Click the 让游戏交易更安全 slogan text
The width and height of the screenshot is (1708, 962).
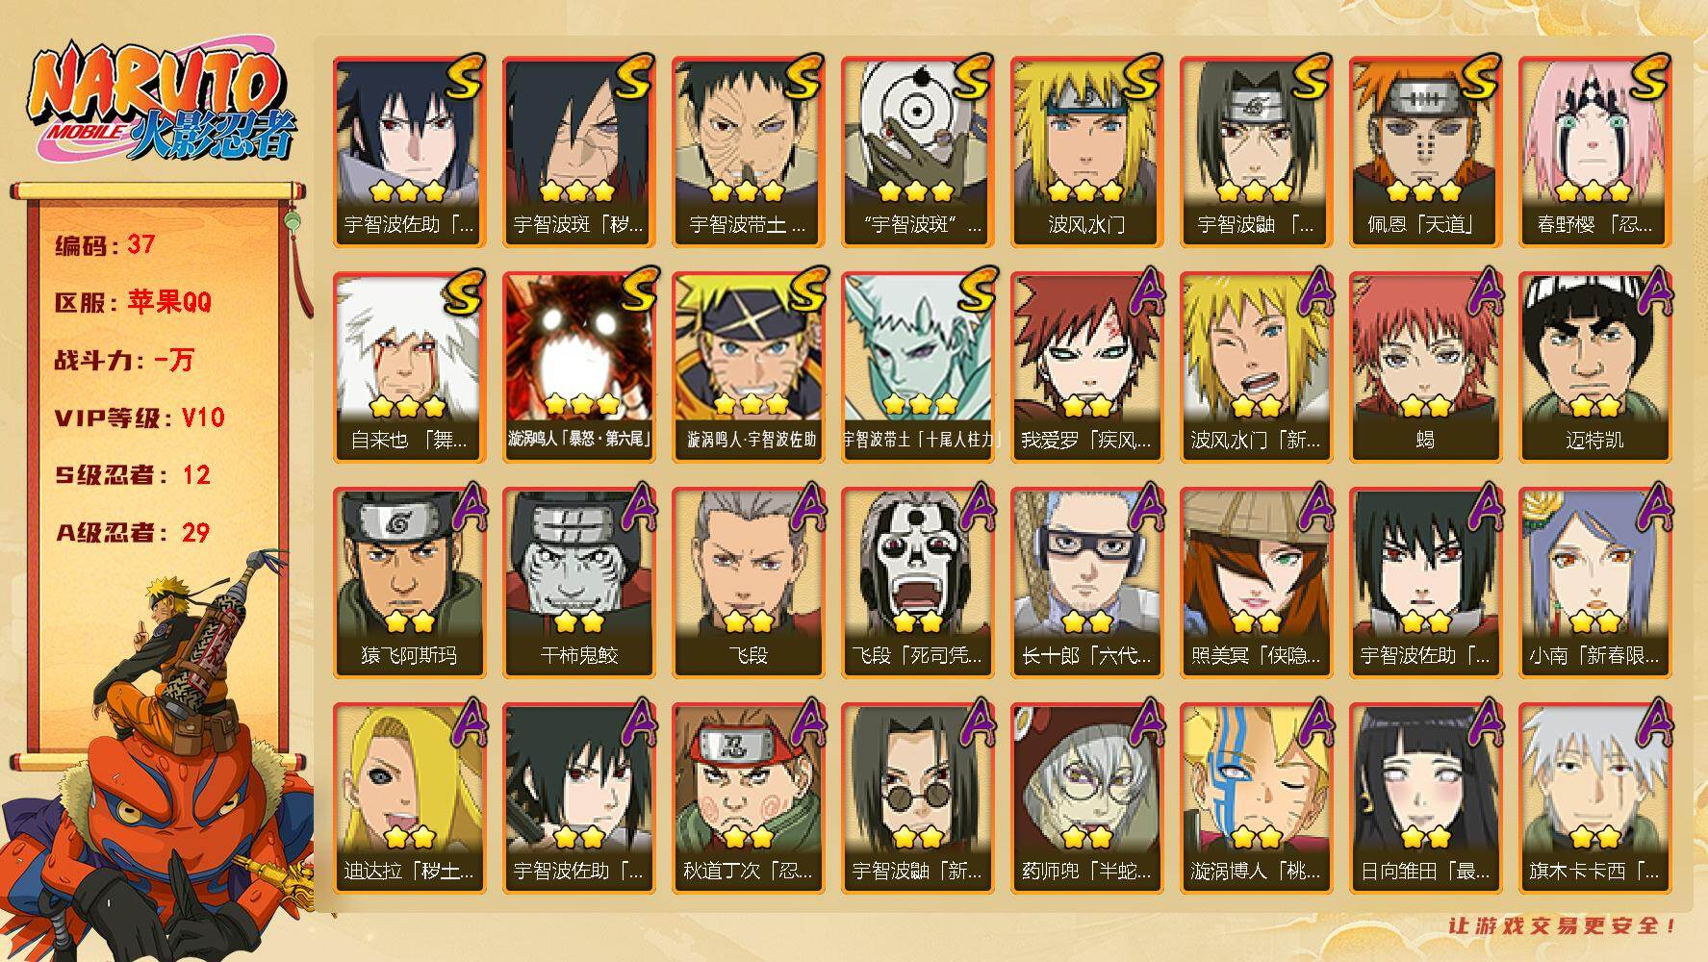[x=1564, y=925]
